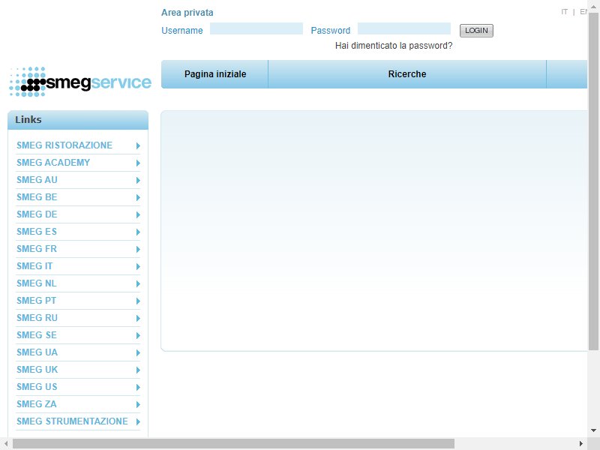Click arrow icon beside SMEG FR
This screenshot has height=450, width=600.
coord(138,249)
